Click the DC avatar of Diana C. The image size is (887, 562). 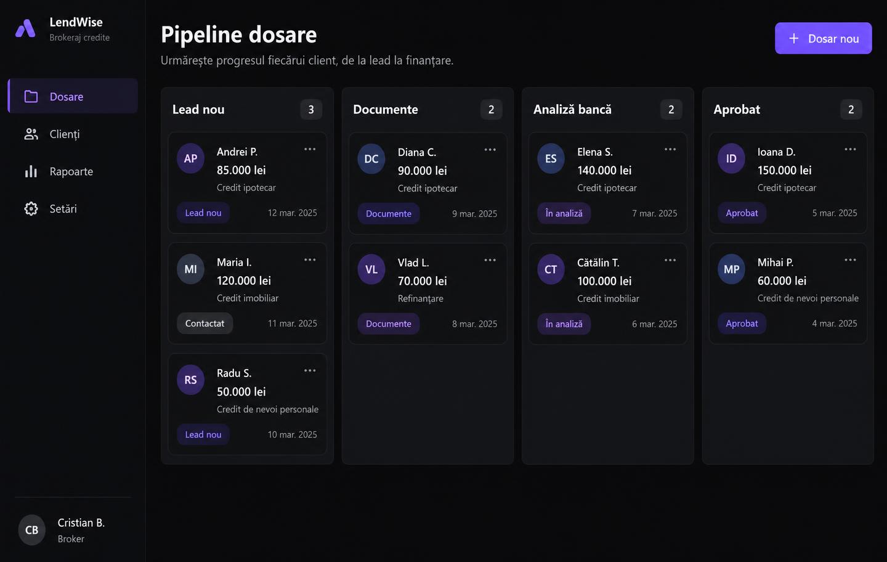click(x=371, y=159)
